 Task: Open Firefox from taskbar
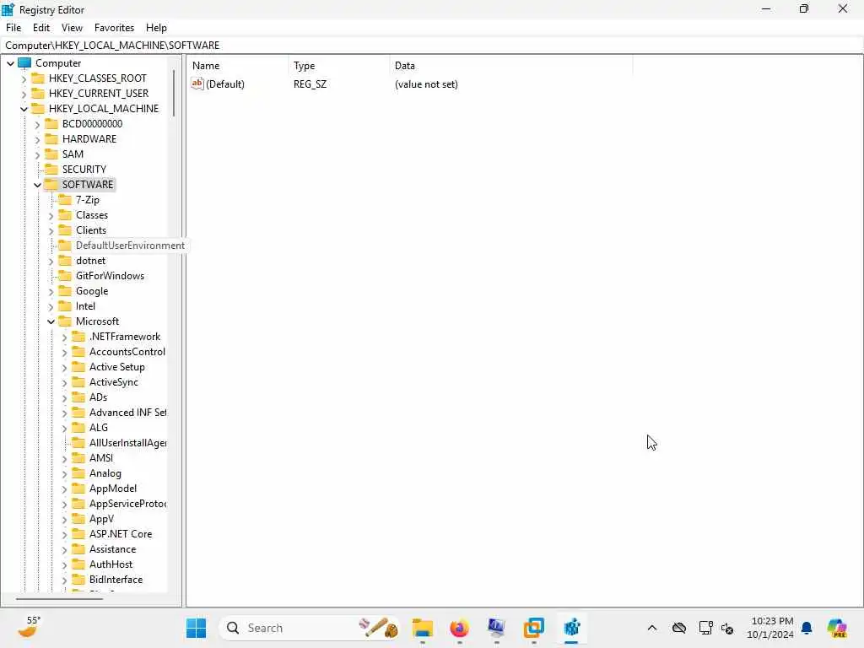click(460, 628)
